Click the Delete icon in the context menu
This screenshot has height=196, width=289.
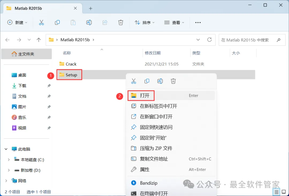tap(173, 81)
